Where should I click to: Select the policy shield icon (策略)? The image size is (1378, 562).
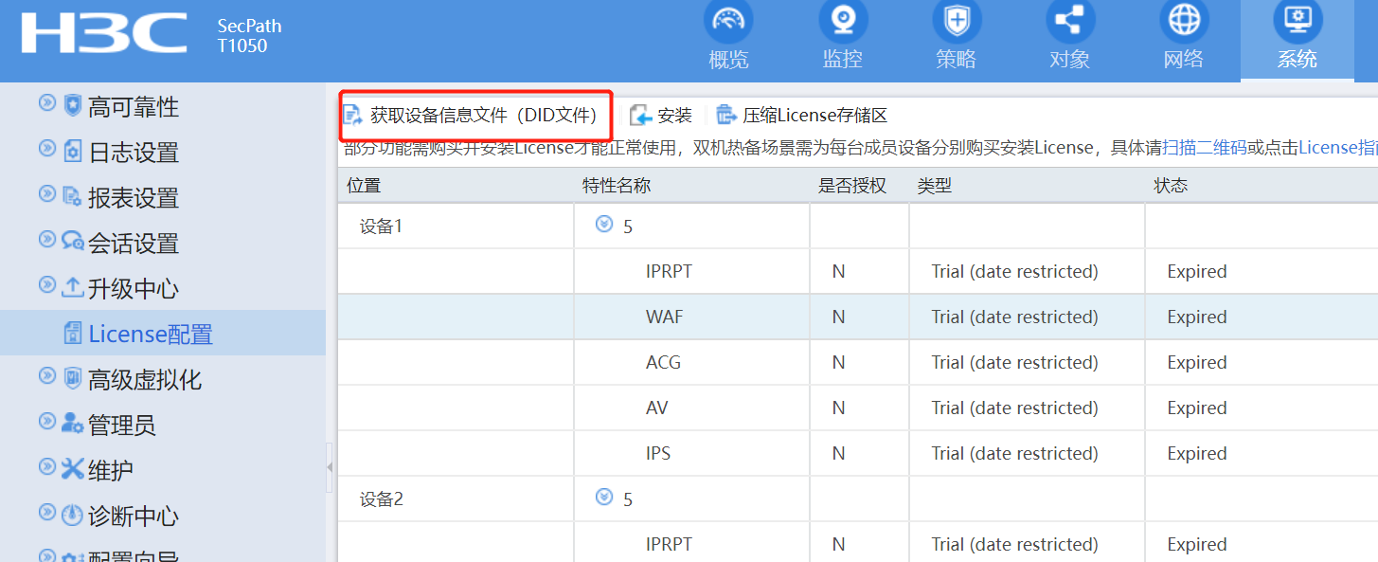pyautogui.click(x=956, y=21)
